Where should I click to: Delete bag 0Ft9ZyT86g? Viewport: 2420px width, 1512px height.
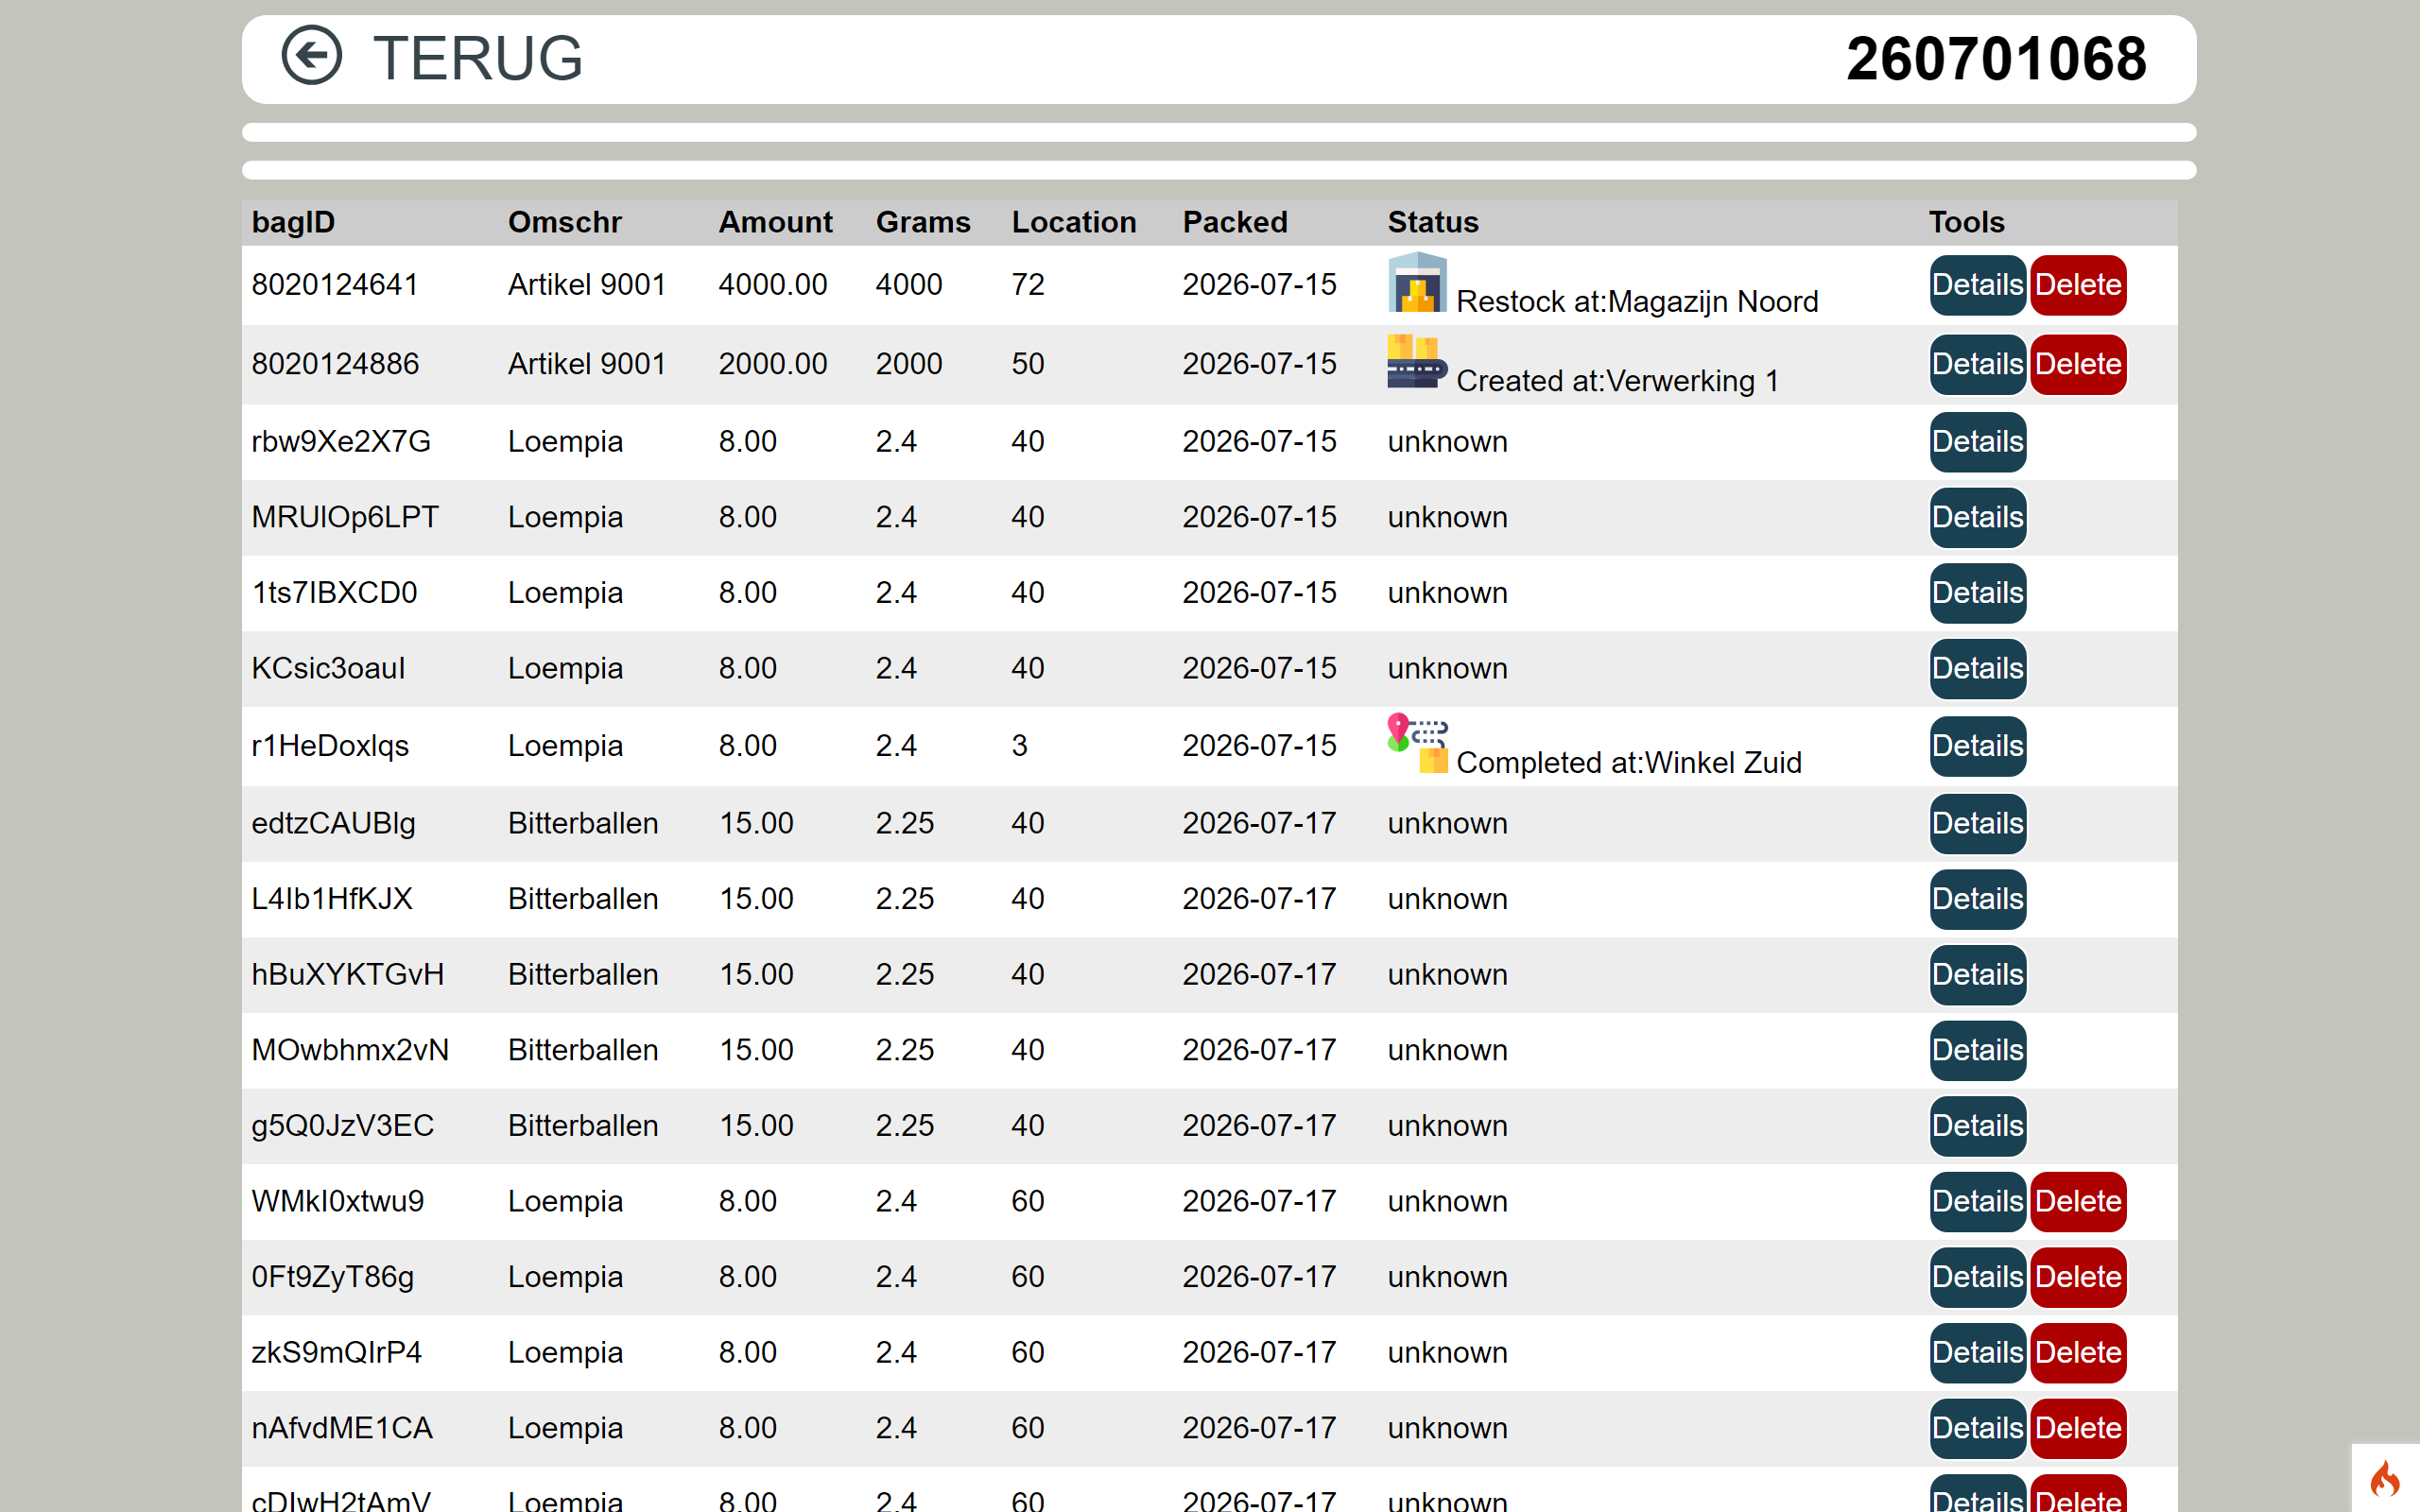click(x=2078, y=1278)
